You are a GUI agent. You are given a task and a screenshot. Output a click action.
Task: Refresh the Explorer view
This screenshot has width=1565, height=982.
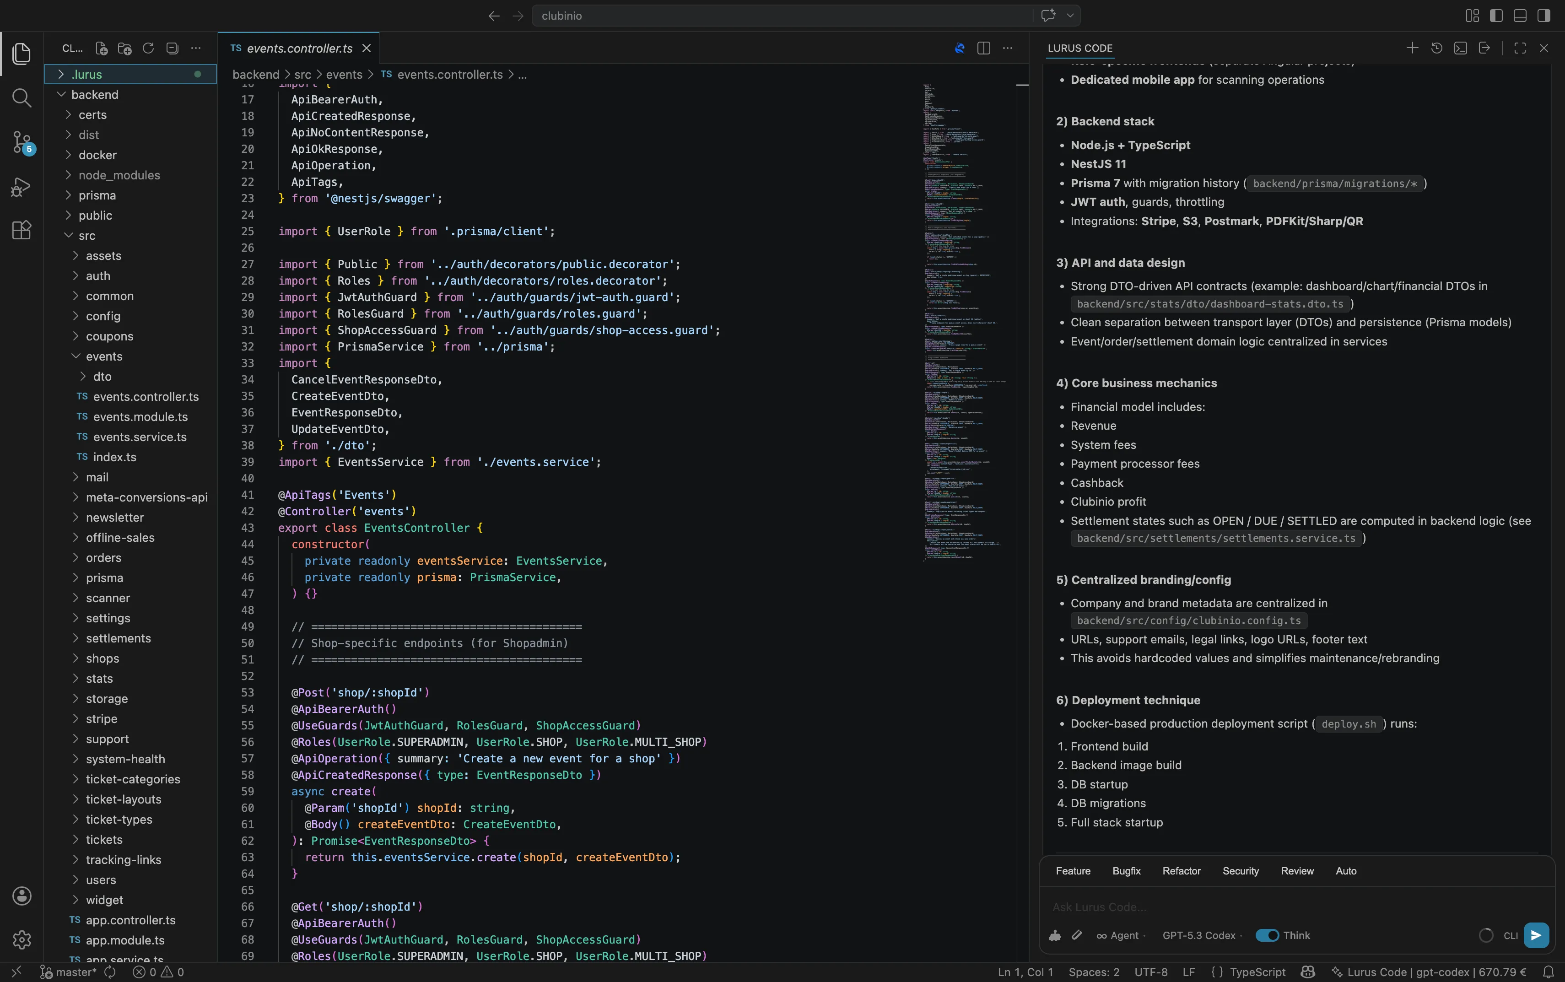pos(148,48)
